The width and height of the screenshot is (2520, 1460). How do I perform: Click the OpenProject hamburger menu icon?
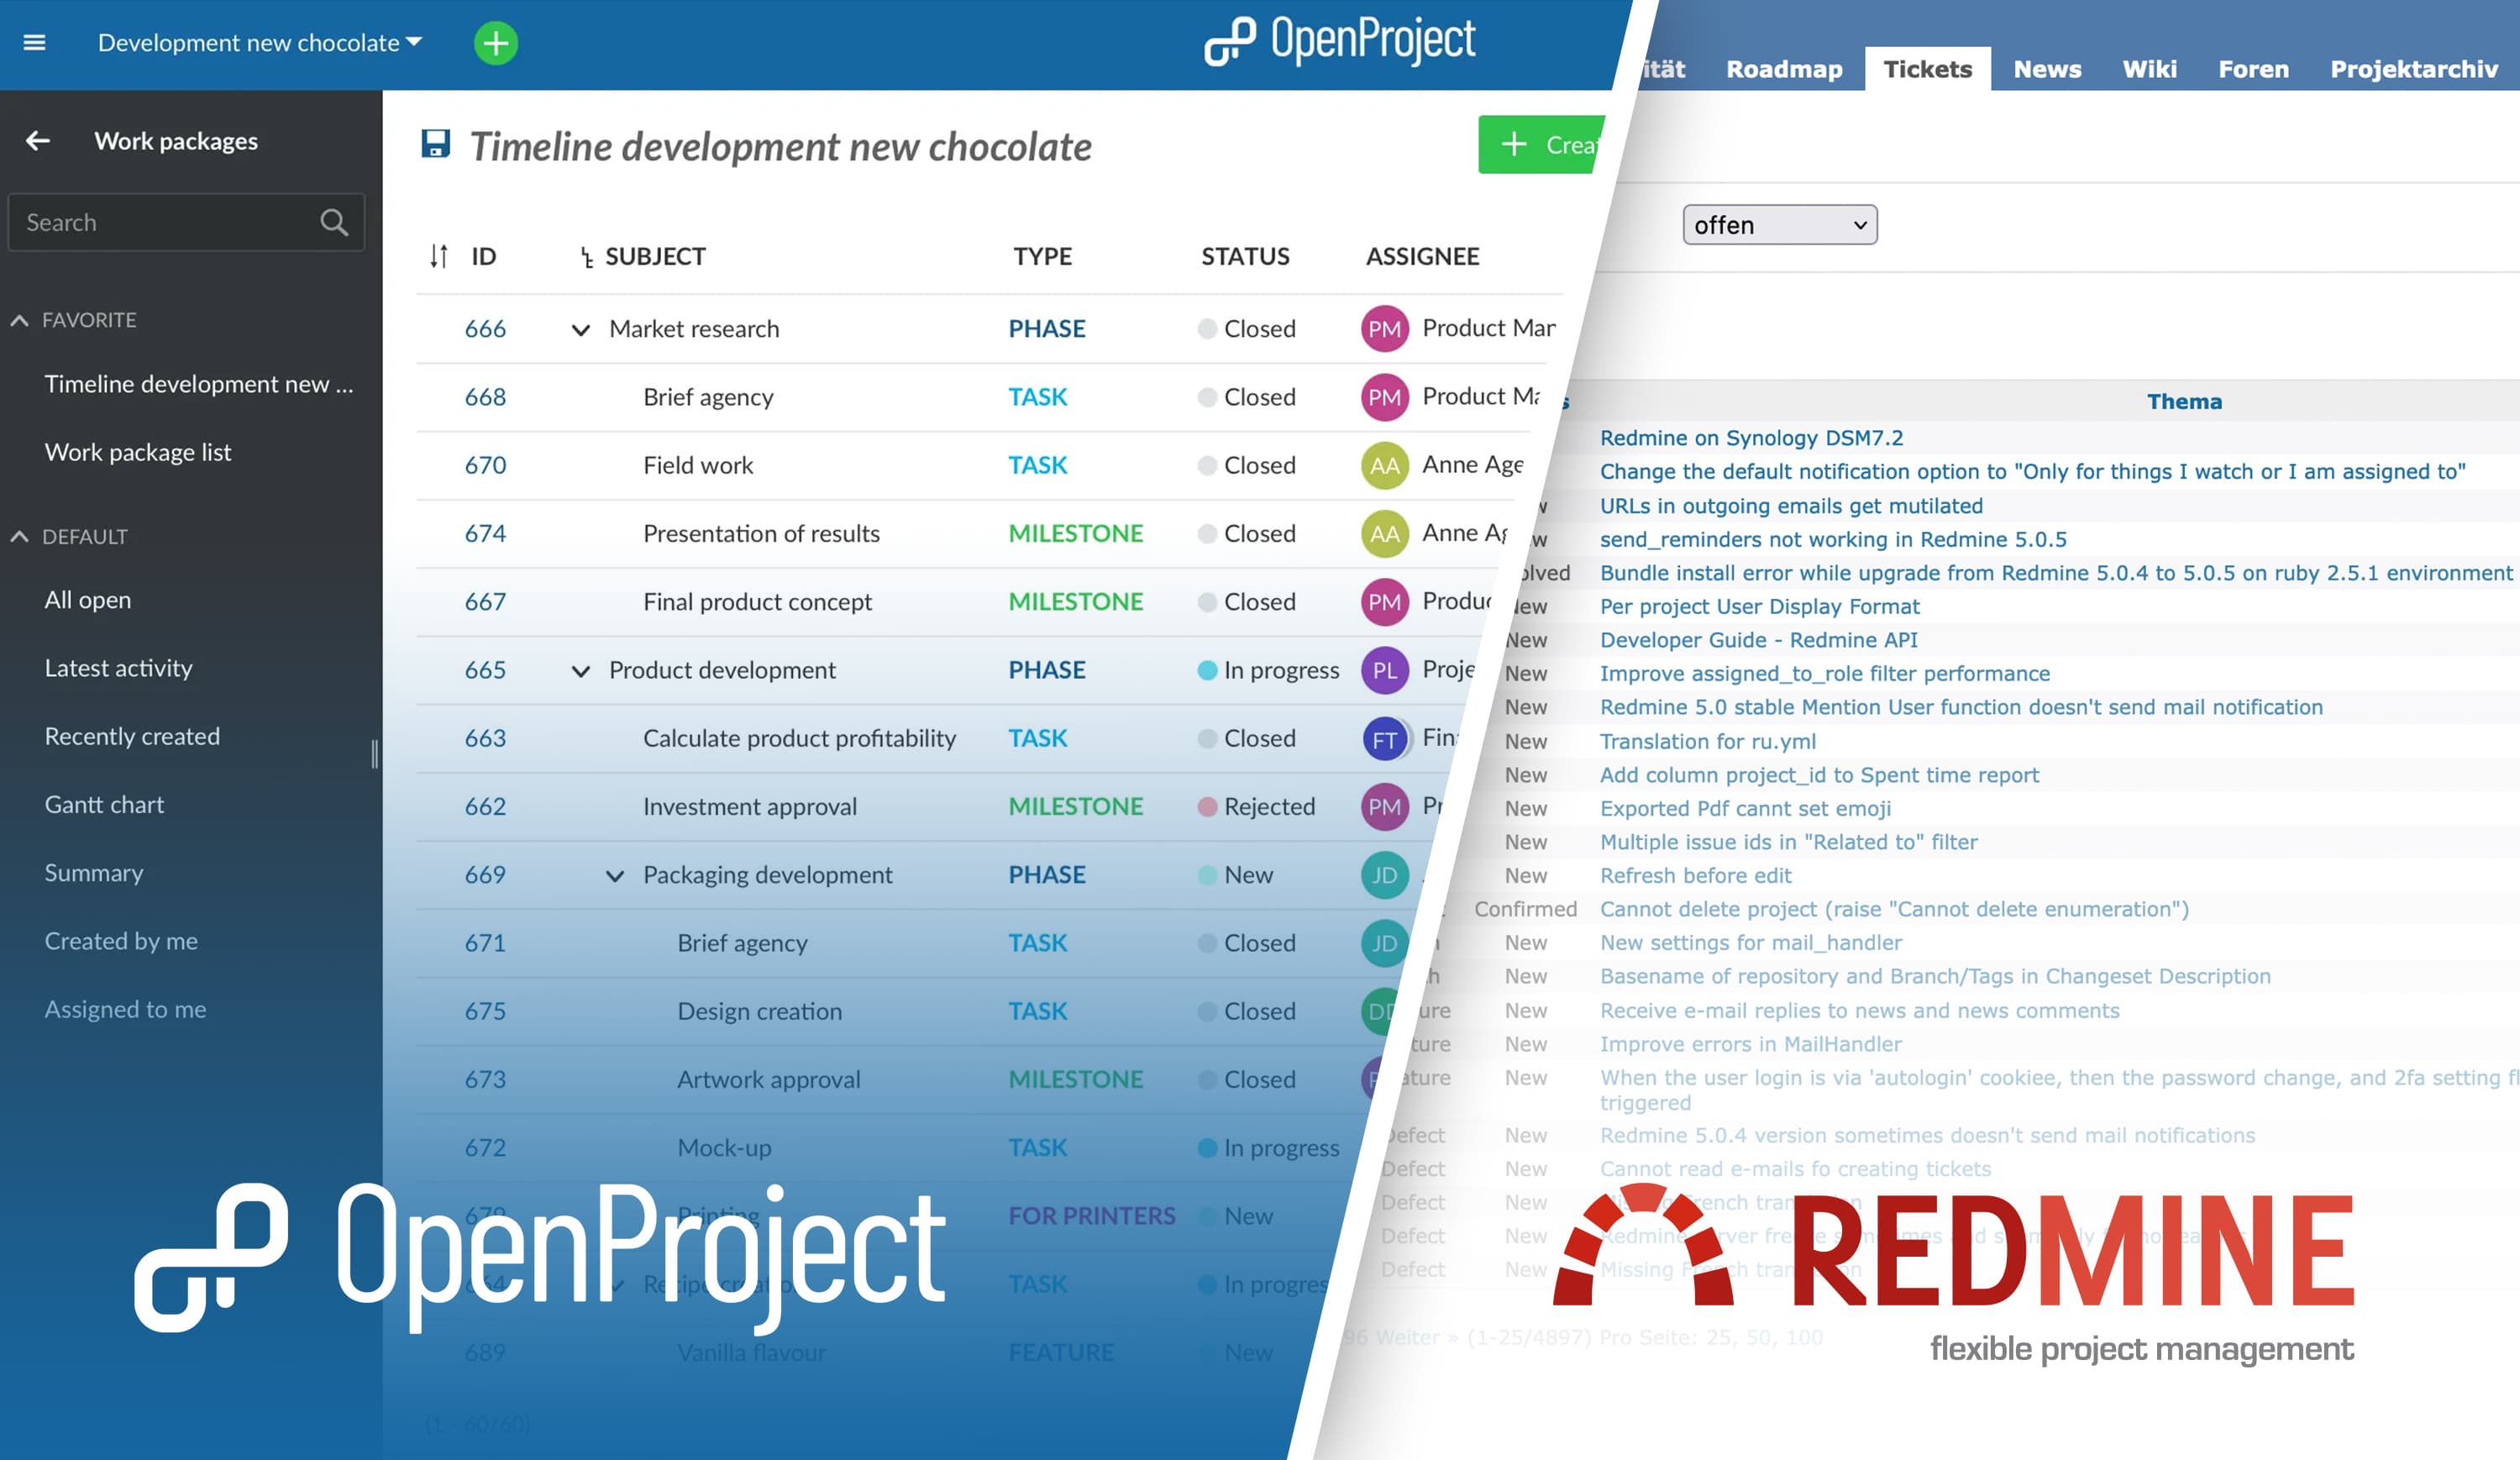point(34,42)
